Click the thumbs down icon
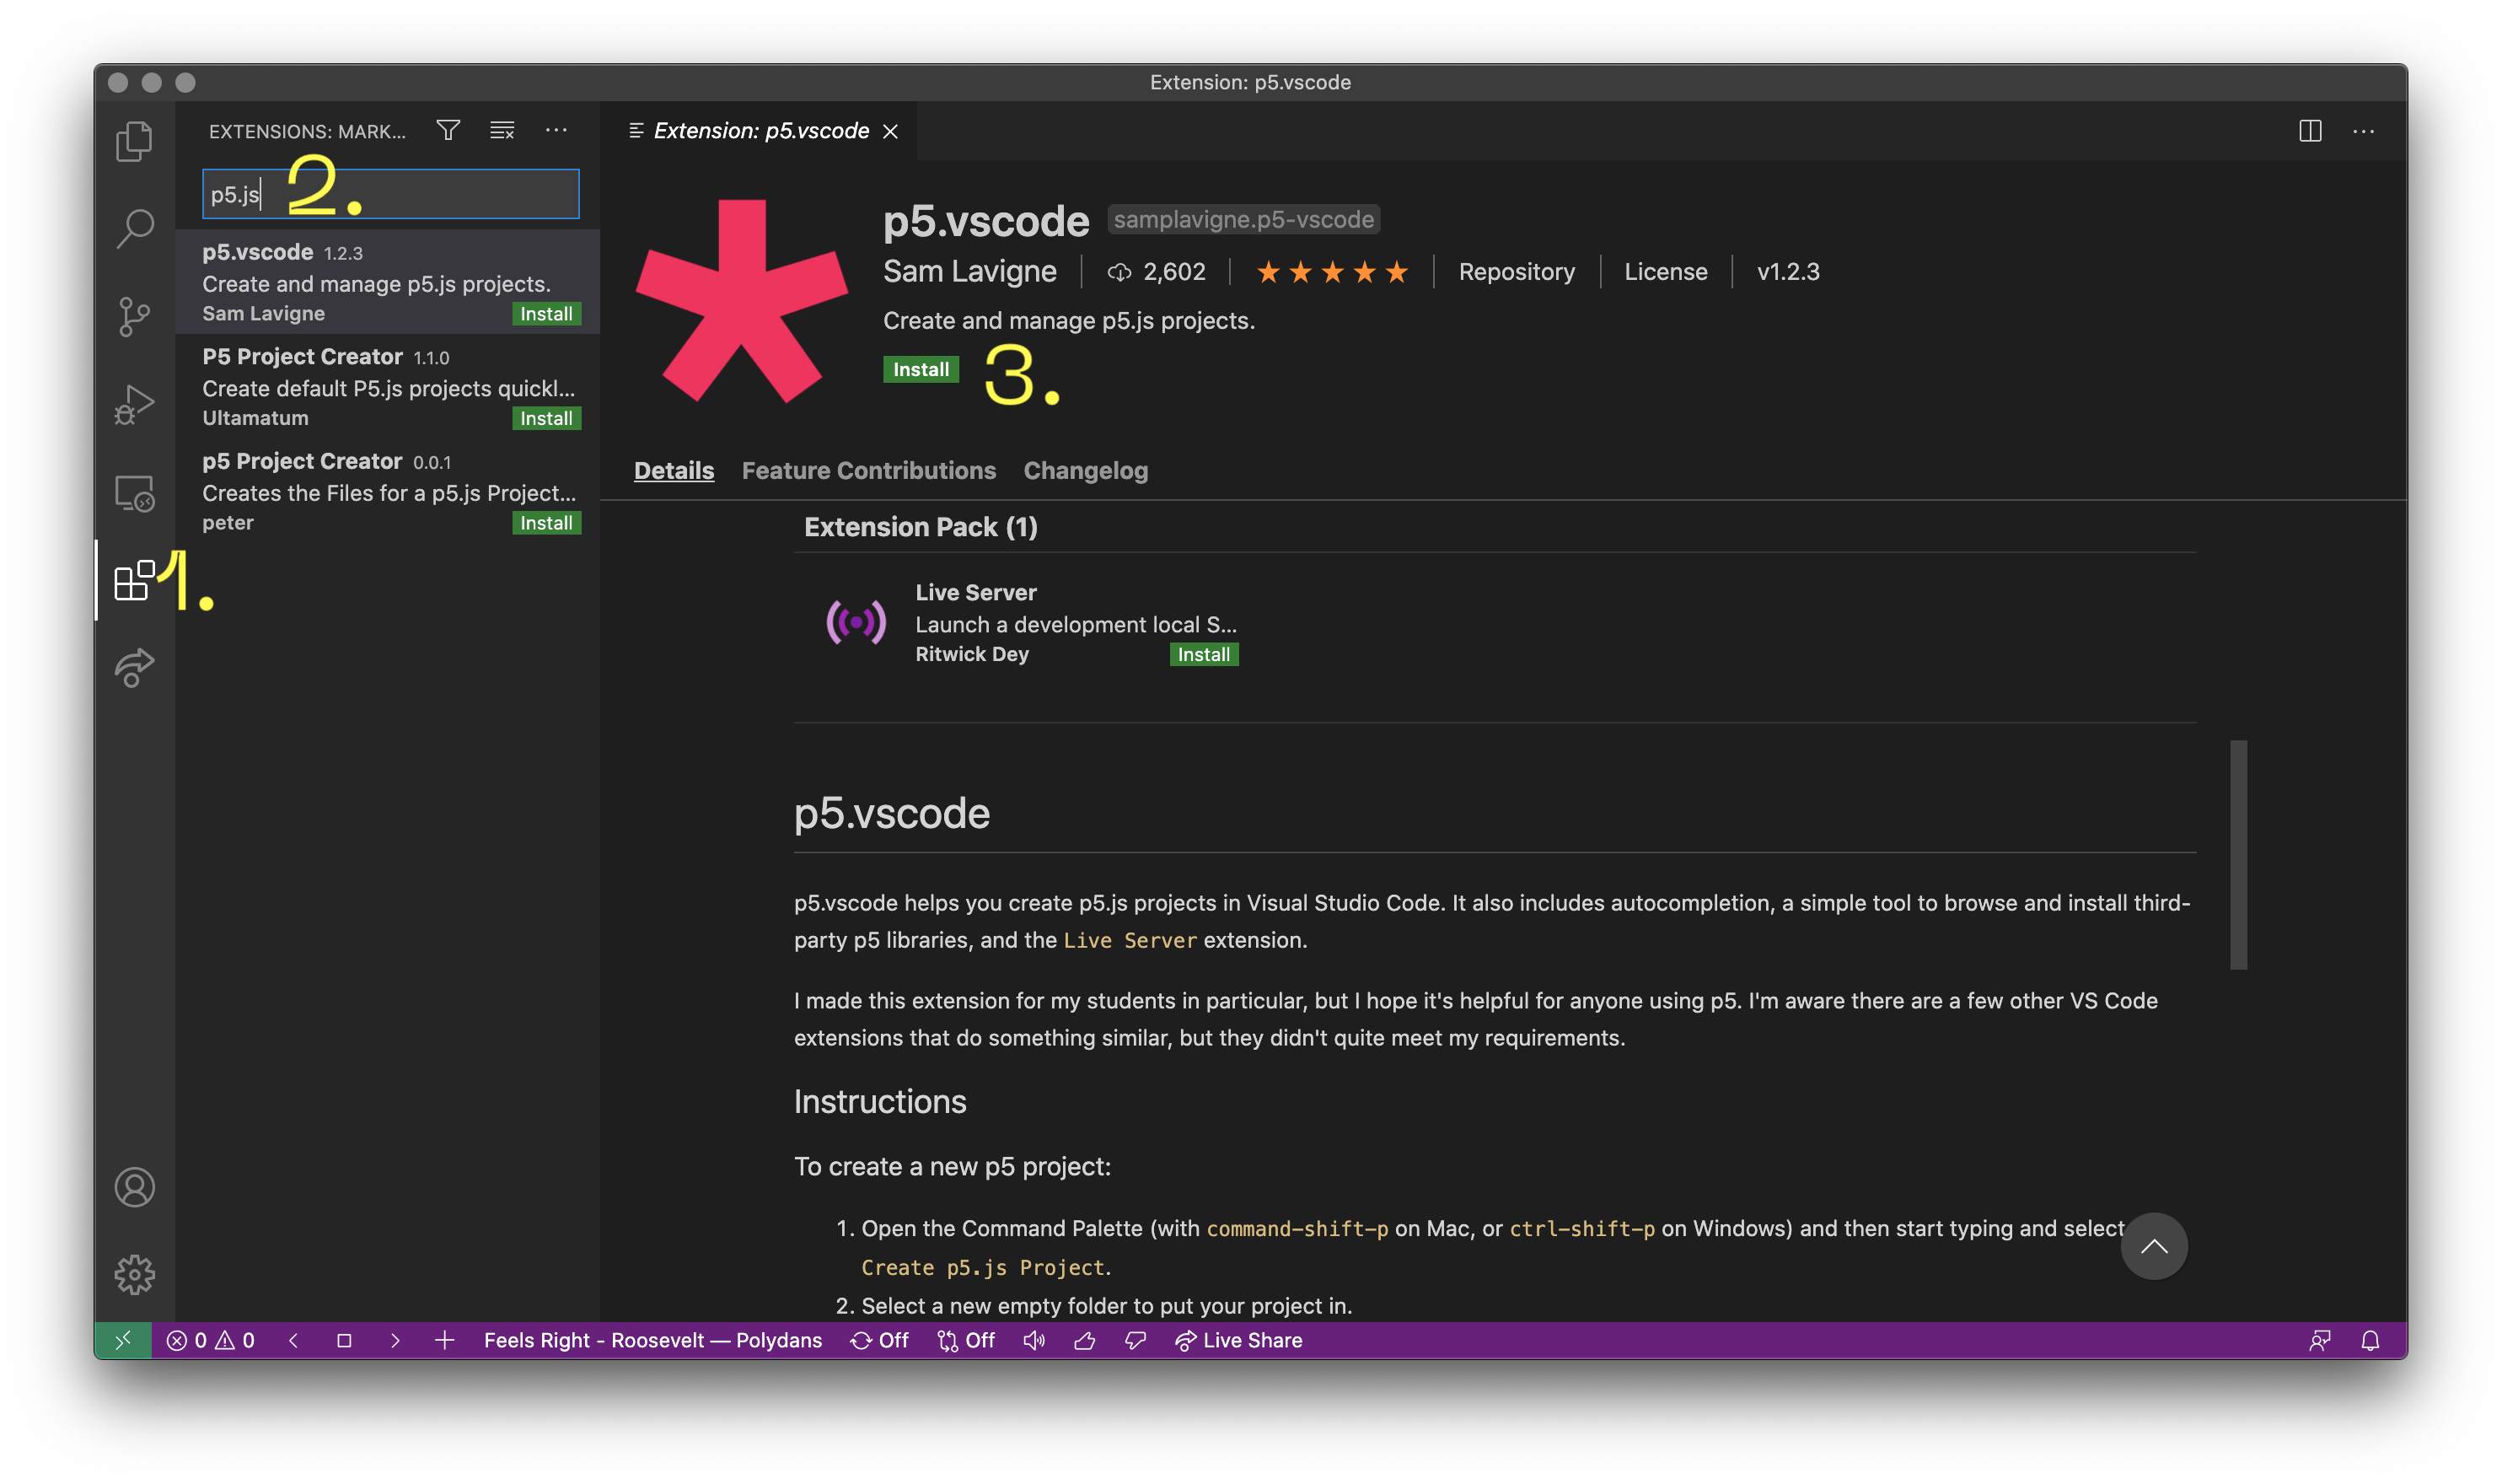The height and width of the screenshot is (1484, 2502). 1135,1340
